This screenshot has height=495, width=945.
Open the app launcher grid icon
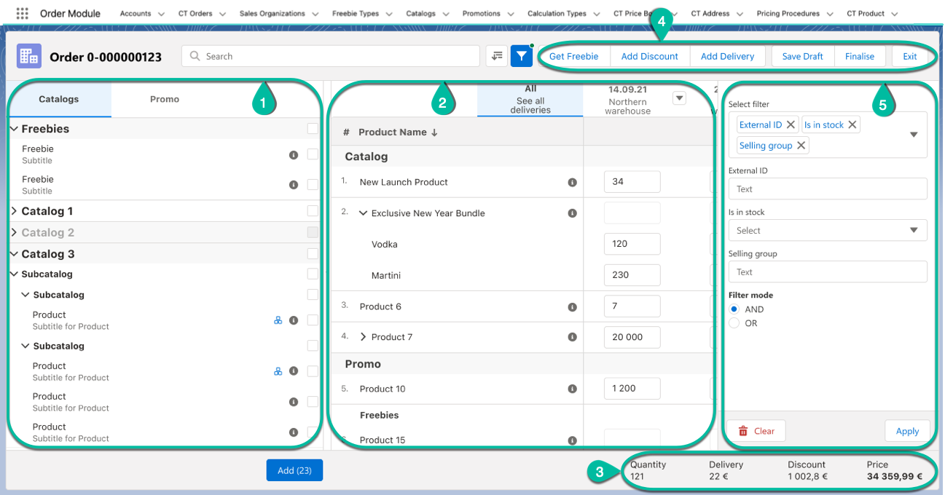22,14
